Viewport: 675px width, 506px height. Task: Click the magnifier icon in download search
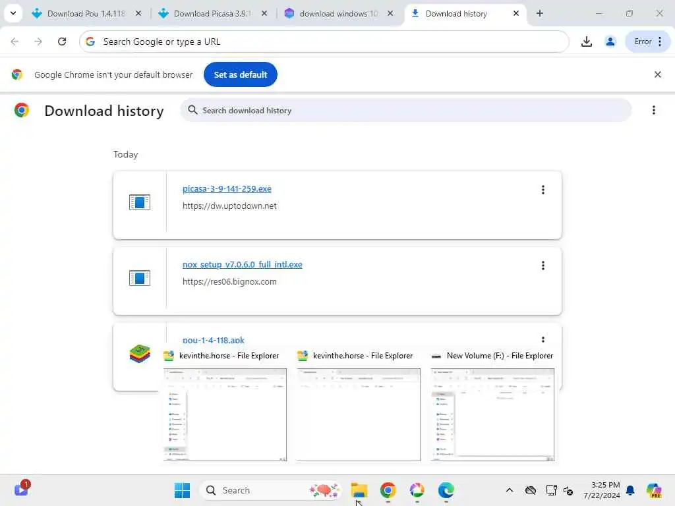point(193,110)
